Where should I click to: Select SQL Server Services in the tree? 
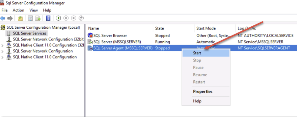[x=30, y=33]
